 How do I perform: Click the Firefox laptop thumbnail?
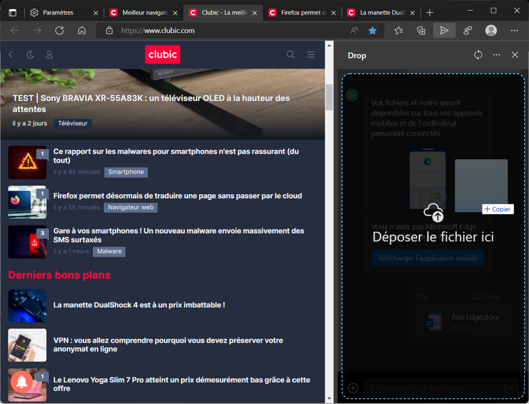pos(27,202)
